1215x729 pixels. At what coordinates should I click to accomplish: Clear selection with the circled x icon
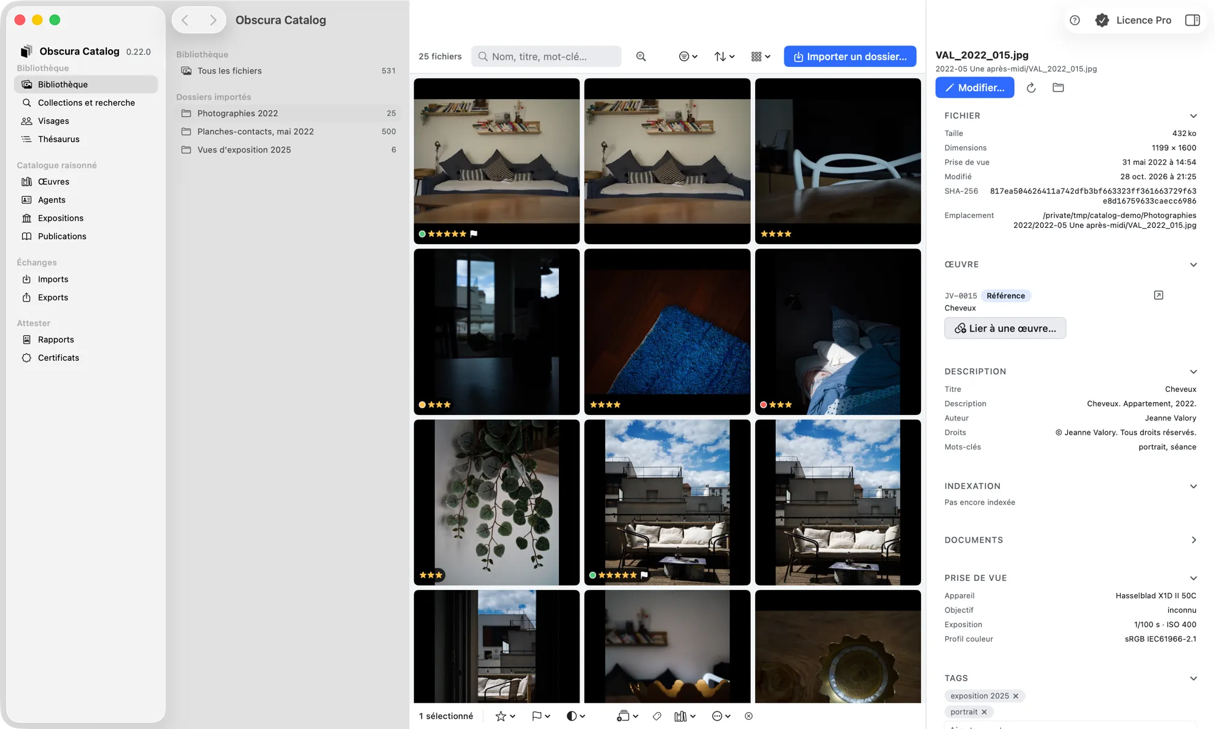[748, 716]
